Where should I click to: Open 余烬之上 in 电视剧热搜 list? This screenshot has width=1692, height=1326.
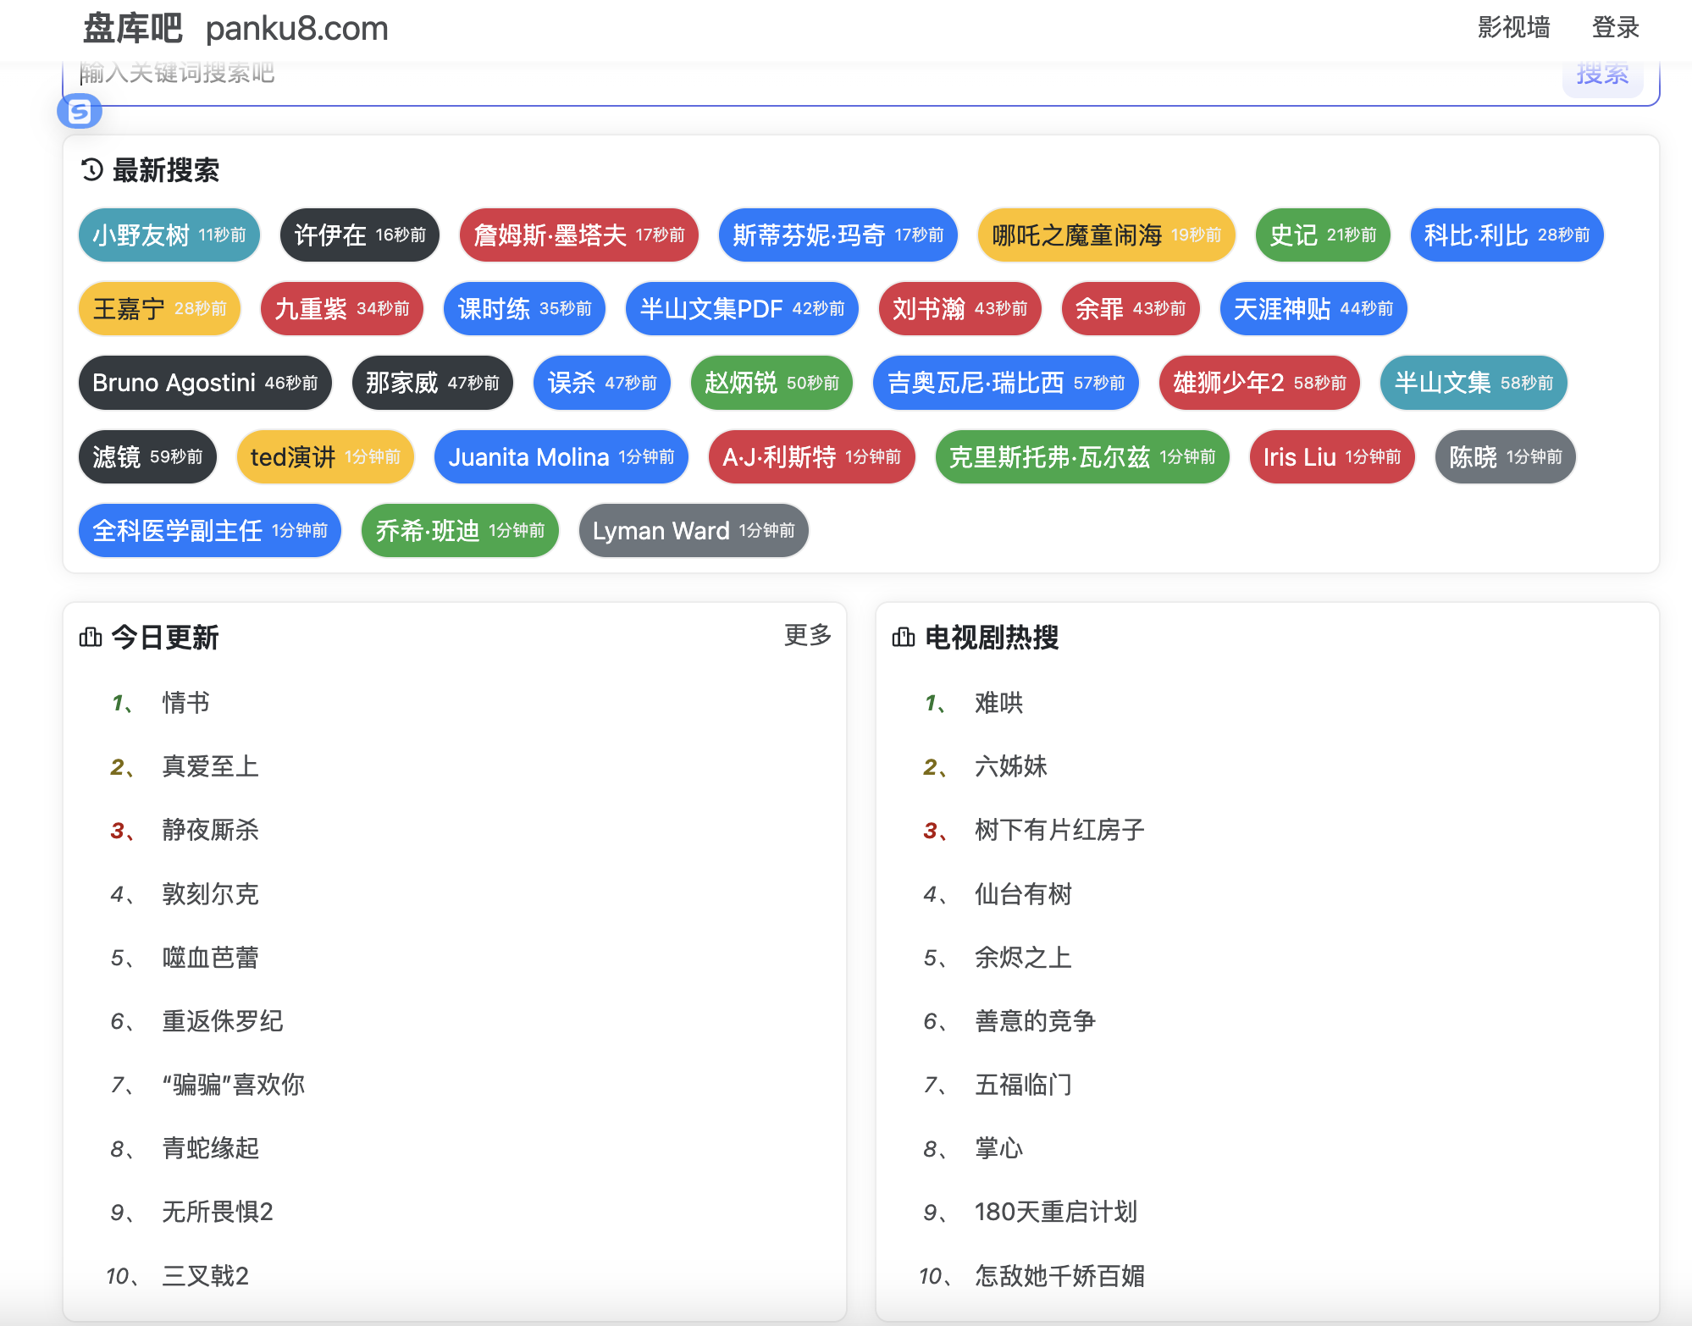[x=1023, y=958]
